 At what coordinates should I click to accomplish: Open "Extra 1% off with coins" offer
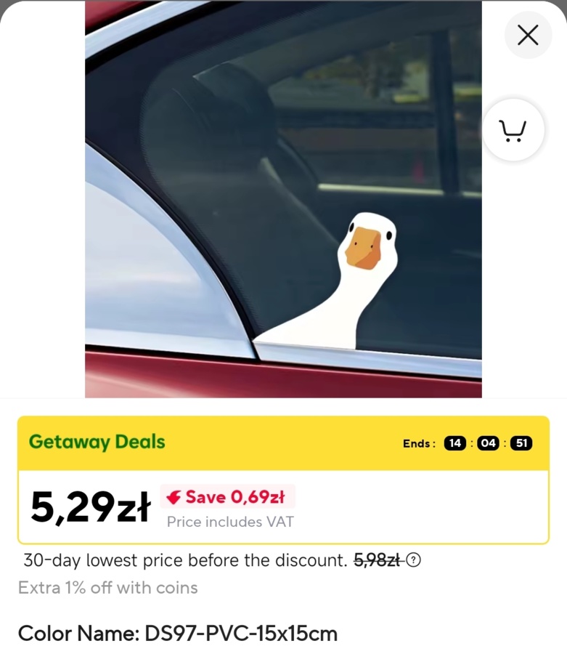pyautogui.click(x=108, y=588)
